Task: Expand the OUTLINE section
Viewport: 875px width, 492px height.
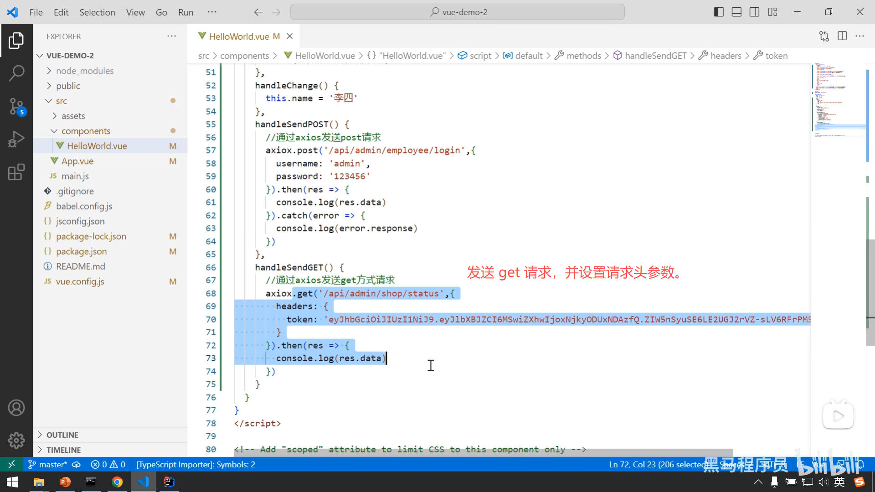Action: pyautogui.click(x=62, y=435)
